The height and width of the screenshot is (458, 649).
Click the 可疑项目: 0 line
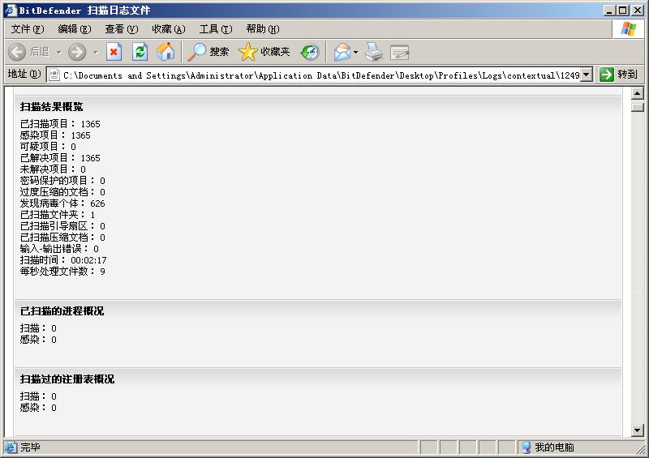click(x=48, y=147)
